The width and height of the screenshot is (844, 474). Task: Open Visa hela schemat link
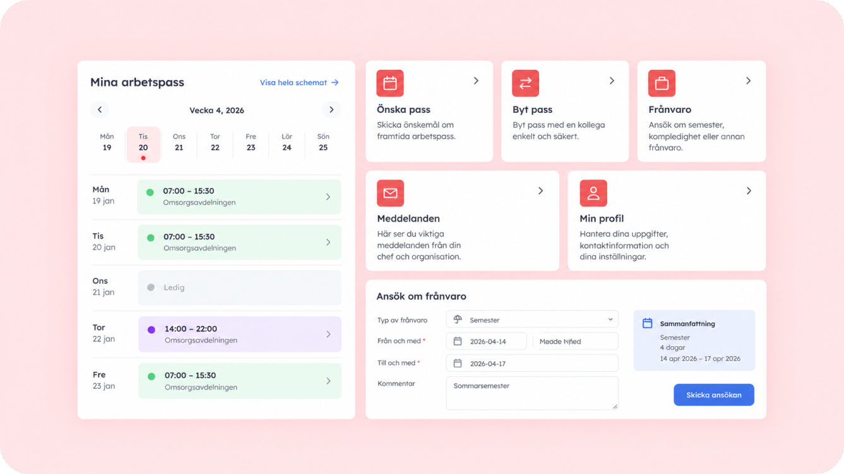click(x=299, y=83)
